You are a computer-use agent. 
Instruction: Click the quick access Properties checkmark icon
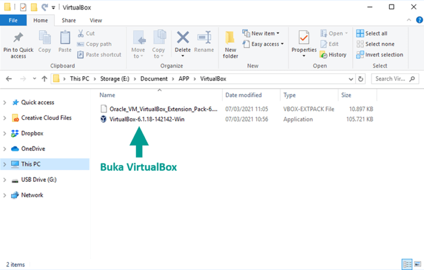[23, 7]
